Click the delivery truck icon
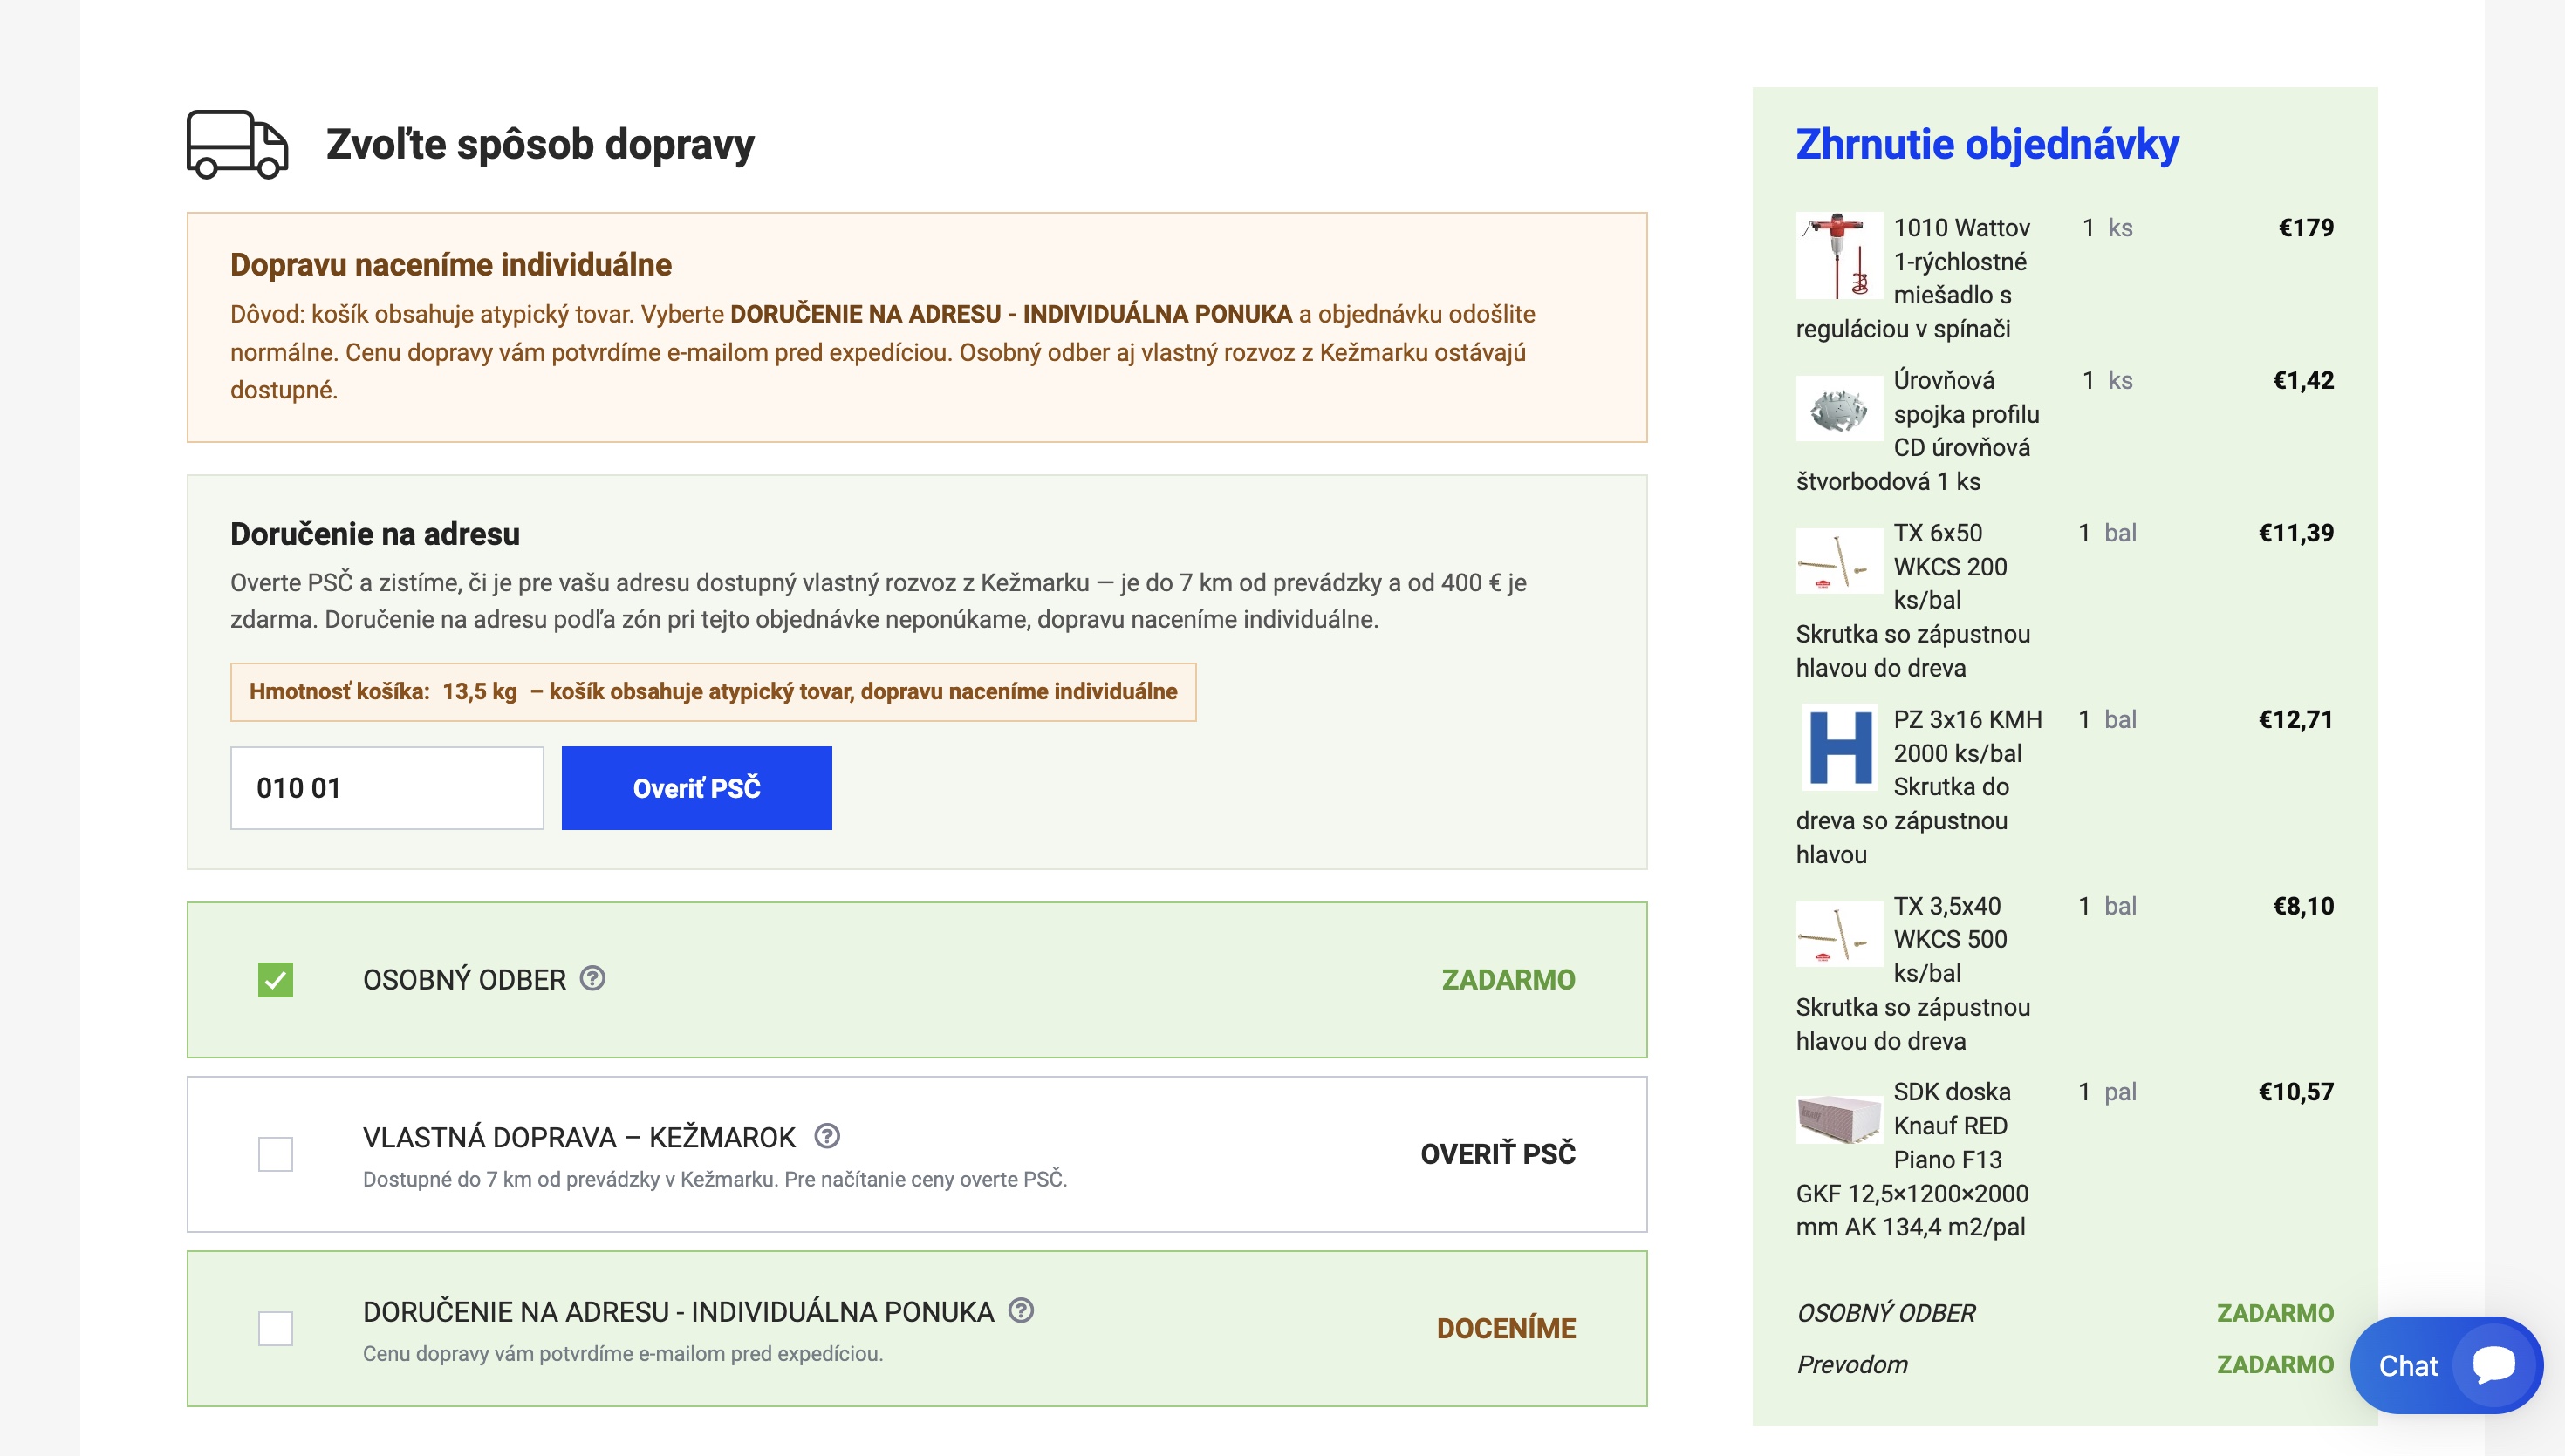 (237, 145)
